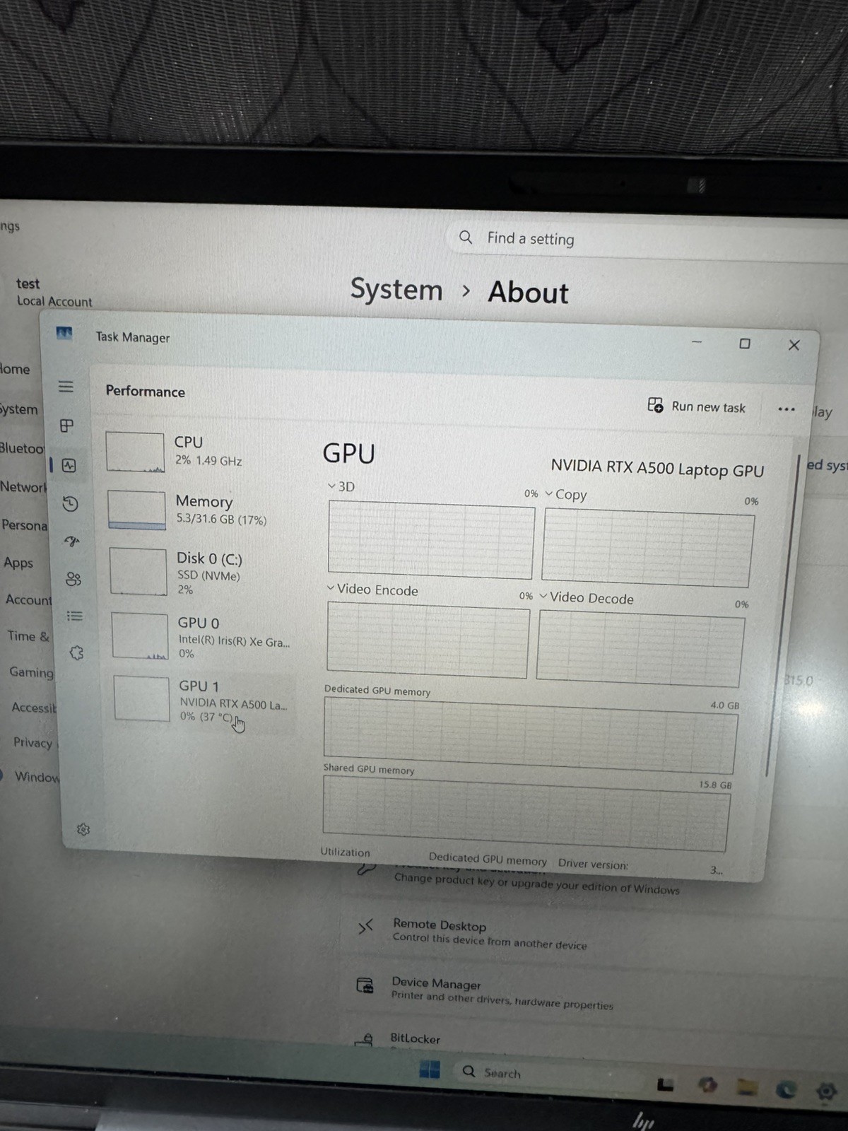Open the 3D engine graph dropdown
This screenshot has width=848, height=1131.
(x=341, y=486)
